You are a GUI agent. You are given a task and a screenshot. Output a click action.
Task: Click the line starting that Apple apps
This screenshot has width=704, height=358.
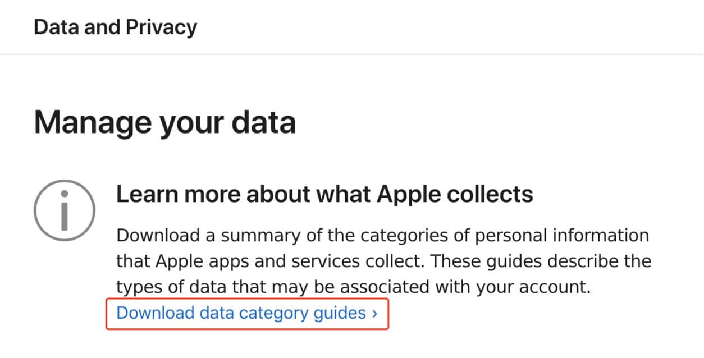click(383, 261)
